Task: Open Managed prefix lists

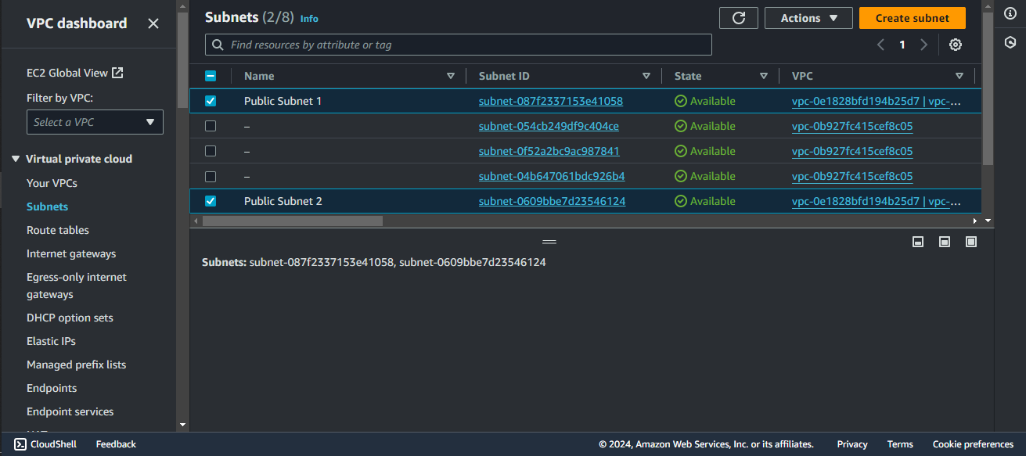Action: click(x=76, y=364)
